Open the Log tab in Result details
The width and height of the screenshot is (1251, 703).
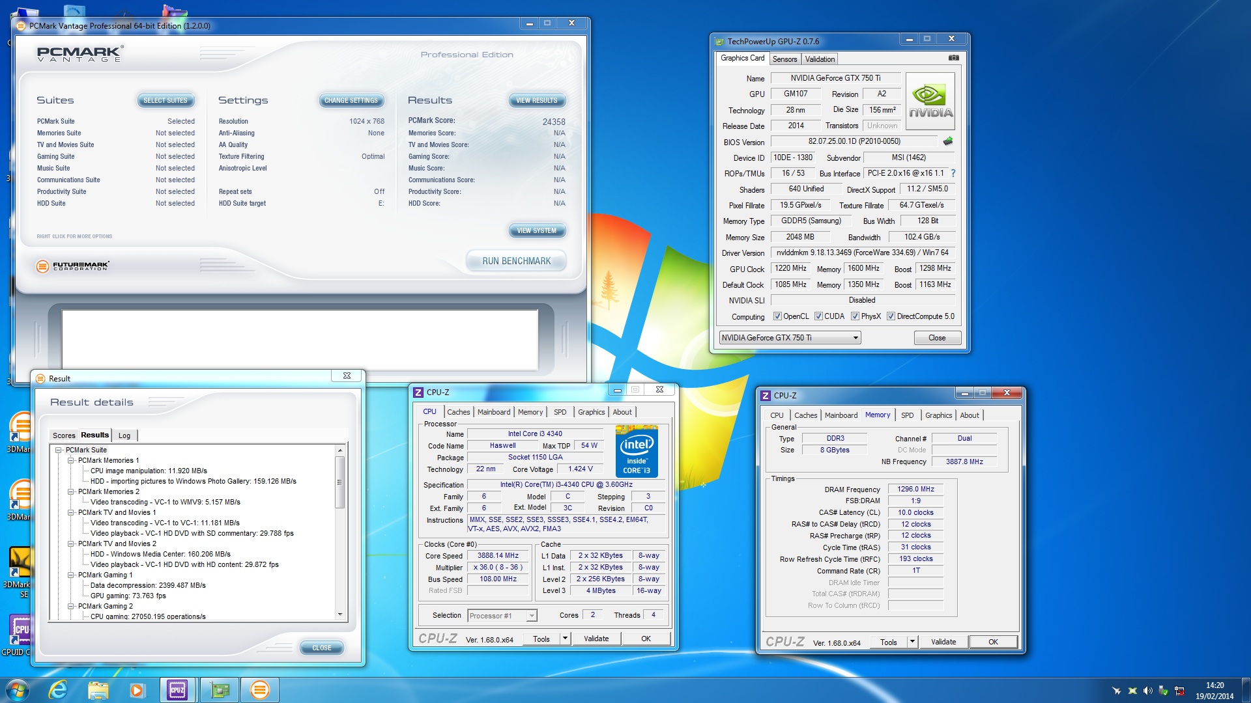tap(124, 435)
